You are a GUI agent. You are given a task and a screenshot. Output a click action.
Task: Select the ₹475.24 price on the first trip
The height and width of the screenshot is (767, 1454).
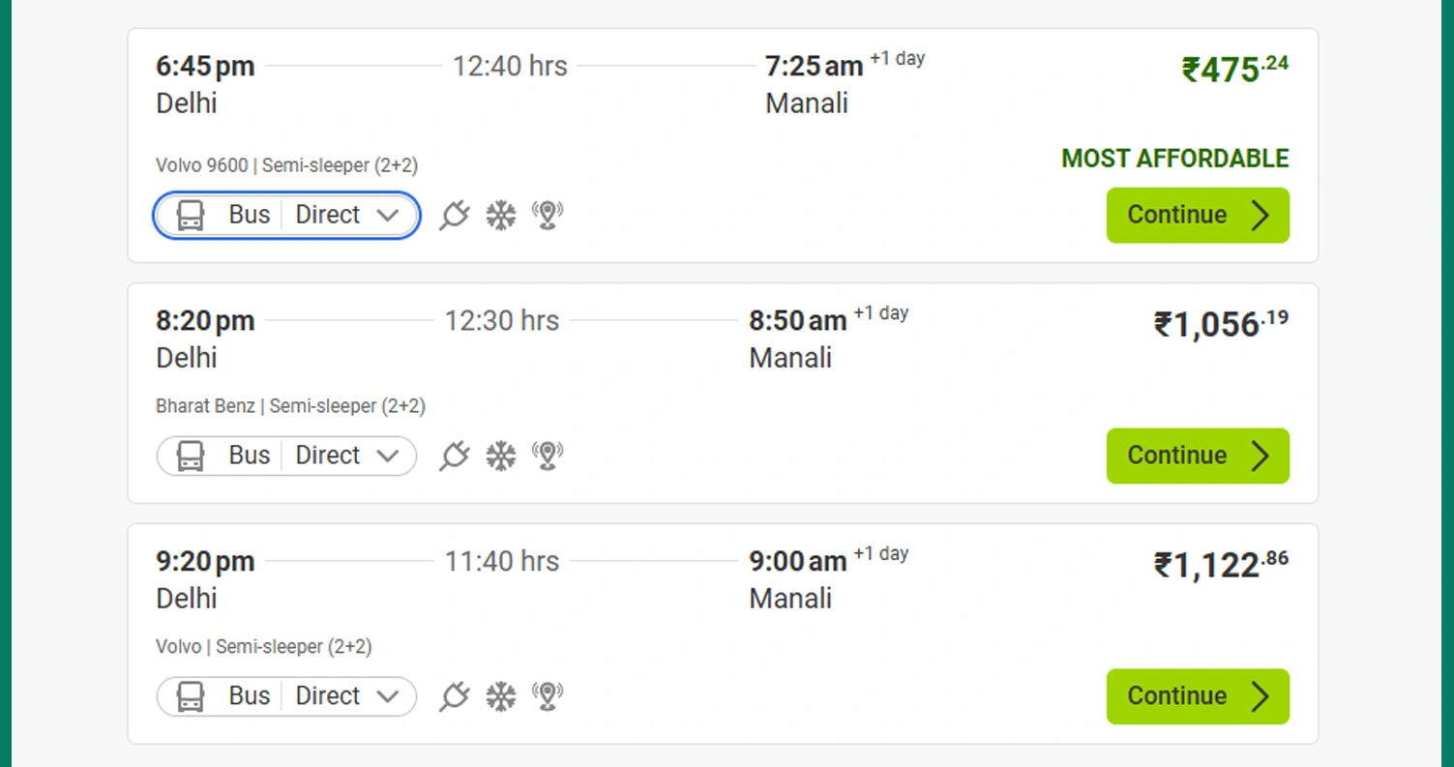click(x=1235, y=70)
